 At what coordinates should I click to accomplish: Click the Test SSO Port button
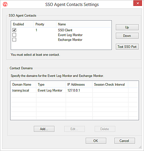coord(127,47)
